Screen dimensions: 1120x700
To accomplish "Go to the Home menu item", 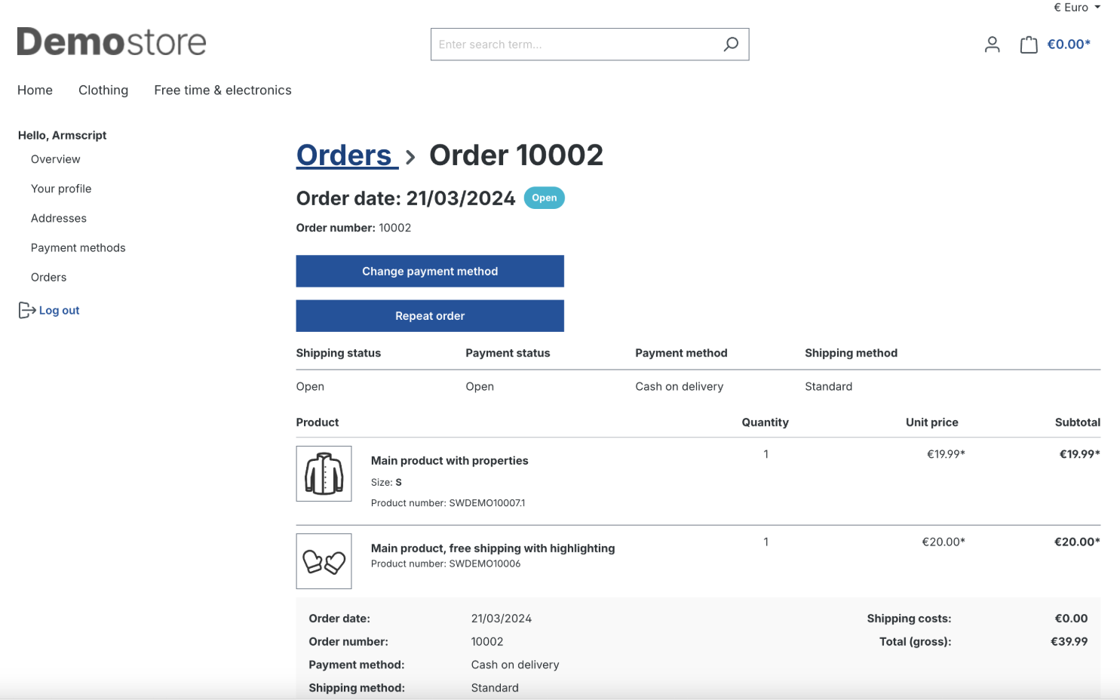I will tap(35, 90).
